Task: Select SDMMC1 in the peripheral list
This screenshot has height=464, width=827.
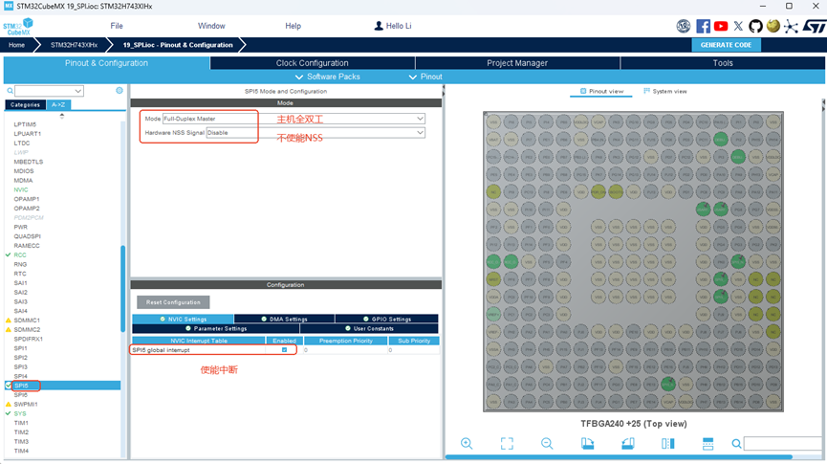Action: 27,320
